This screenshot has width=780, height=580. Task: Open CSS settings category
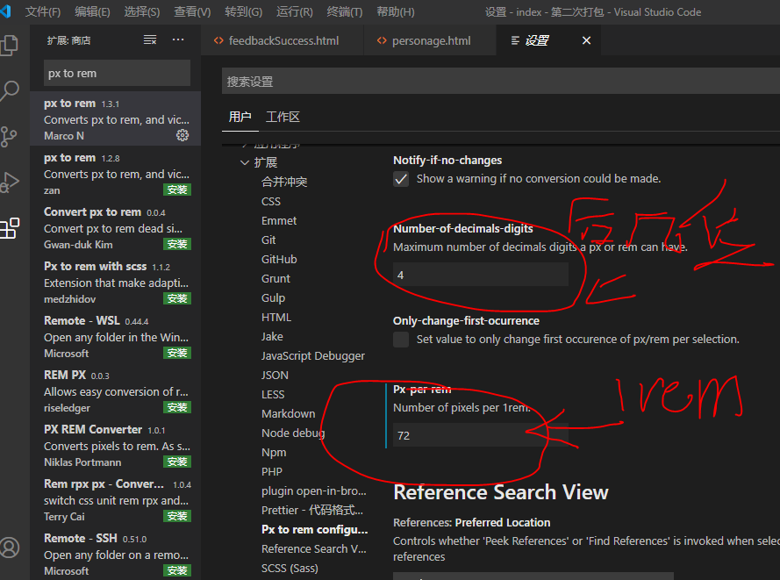[271, 202]
